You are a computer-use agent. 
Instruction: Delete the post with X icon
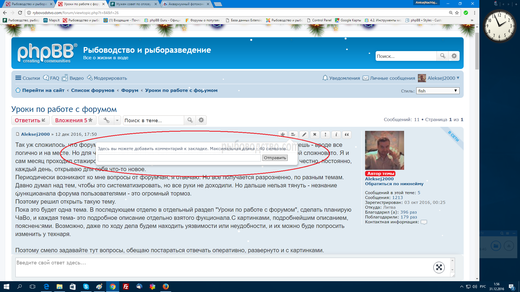click(315, 135)
